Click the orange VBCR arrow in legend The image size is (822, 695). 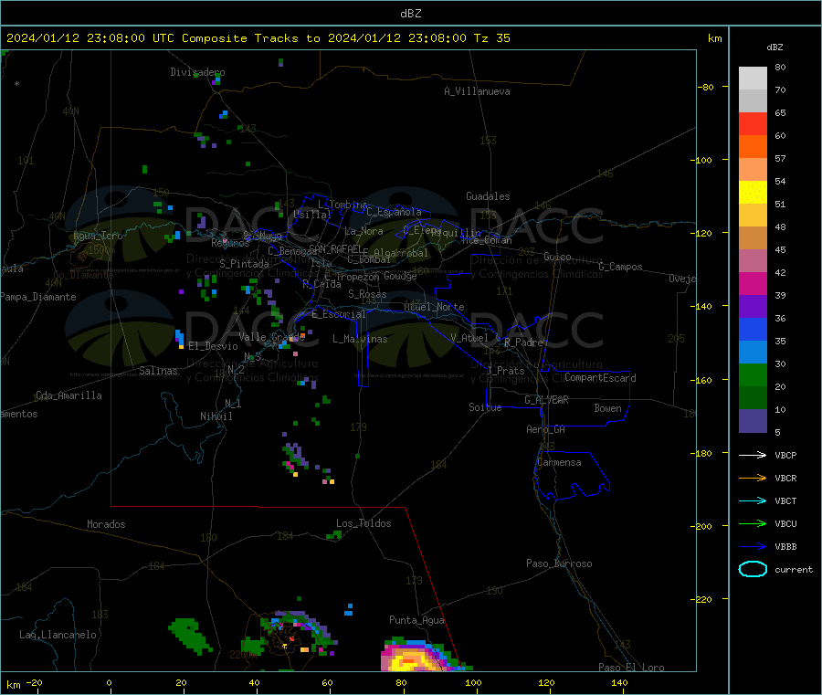(x=753, y=478)
